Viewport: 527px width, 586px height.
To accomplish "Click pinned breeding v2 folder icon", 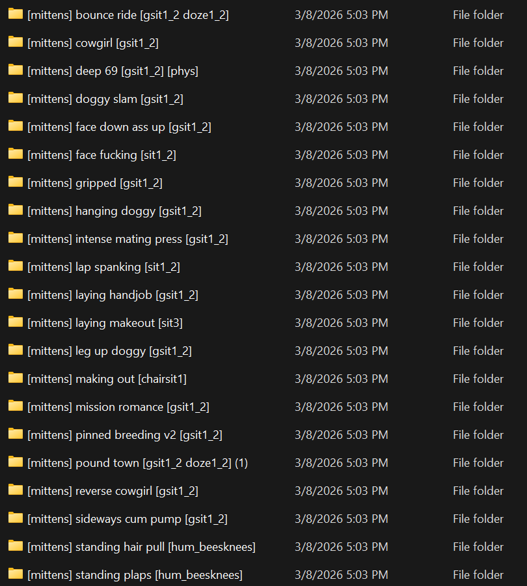I will [16, 434].
